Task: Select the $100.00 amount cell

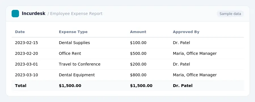Action: [x=138, y=43]
